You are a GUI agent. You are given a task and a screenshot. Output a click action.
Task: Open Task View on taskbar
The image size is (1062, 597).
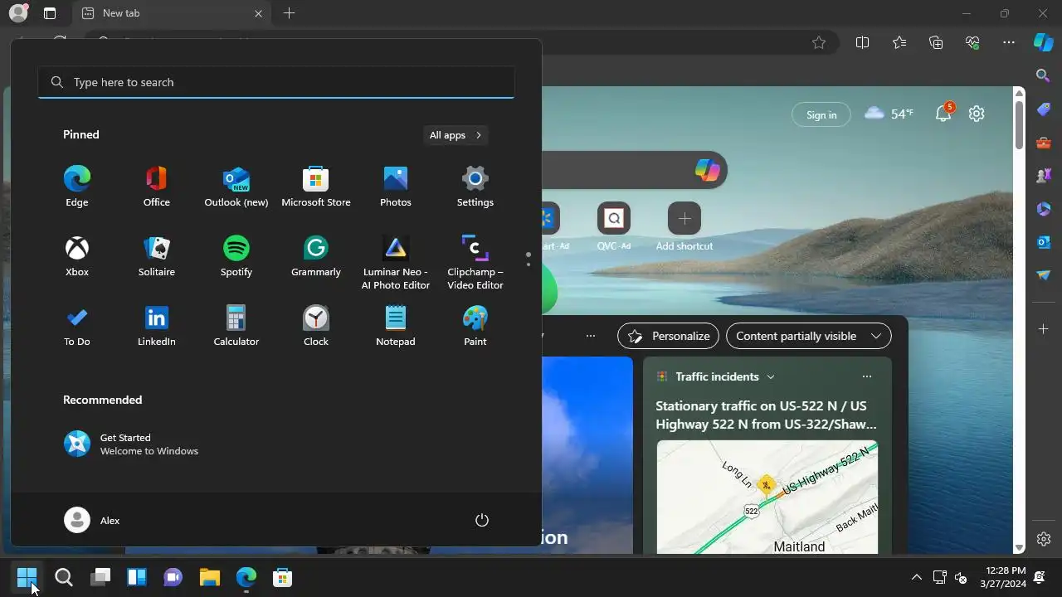100,577
